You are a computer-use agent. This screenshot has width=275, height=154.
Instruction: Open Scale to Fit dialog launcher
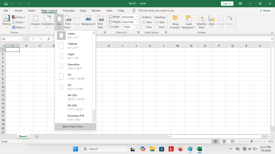pos(138,32)
